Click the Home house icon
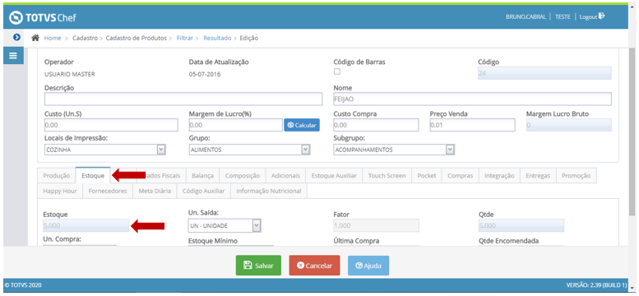This screenshot has width=639, height=296. pos(35,38)
